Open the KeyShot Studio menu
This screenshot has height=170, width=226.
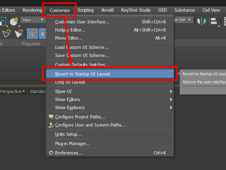tap(136, 10)
